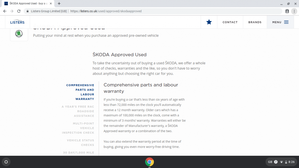
Task: Open Chrome three-dot menu
Action: point(294,11)
